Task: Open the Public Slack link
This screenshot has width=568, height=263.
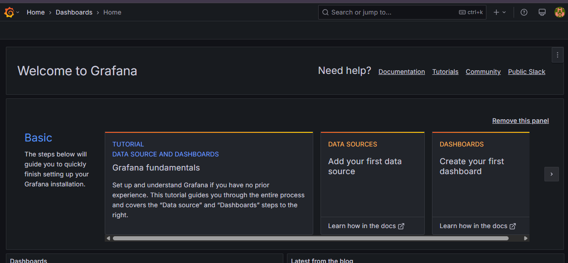Action: click(x=527, y=72)
